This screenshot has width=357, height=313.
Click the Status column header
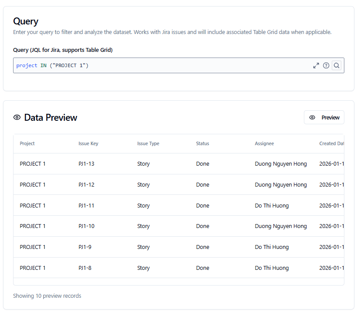coord(202,143)
